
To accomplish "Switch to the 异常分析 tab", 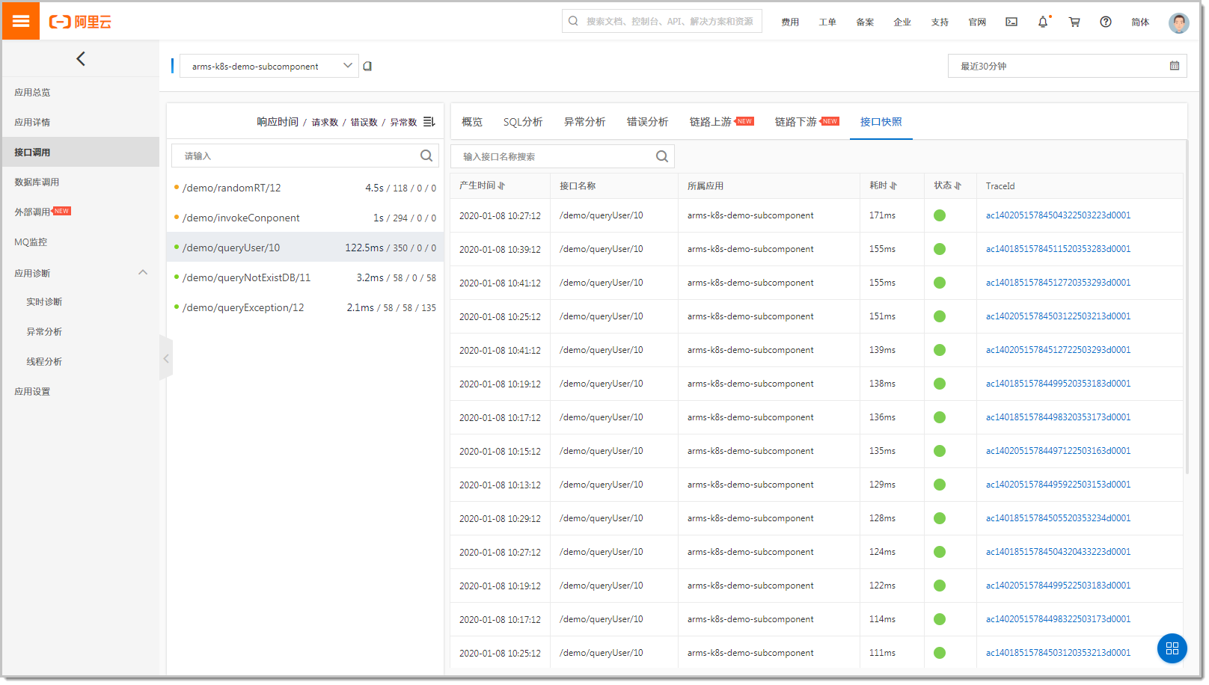I will pos(585,122).
